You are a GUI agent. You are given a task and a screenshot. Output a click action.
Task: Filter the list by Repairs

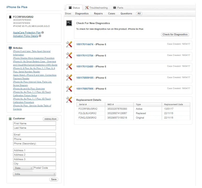pyautogui.click(x=98, y=14)
